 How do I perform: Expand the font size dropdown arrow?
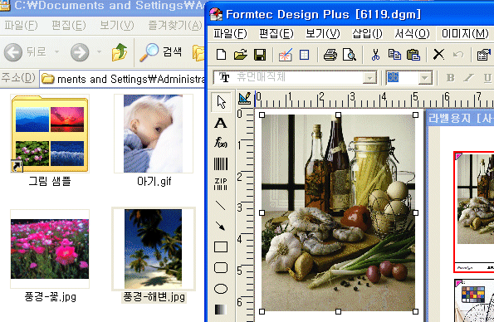(425, 78)
